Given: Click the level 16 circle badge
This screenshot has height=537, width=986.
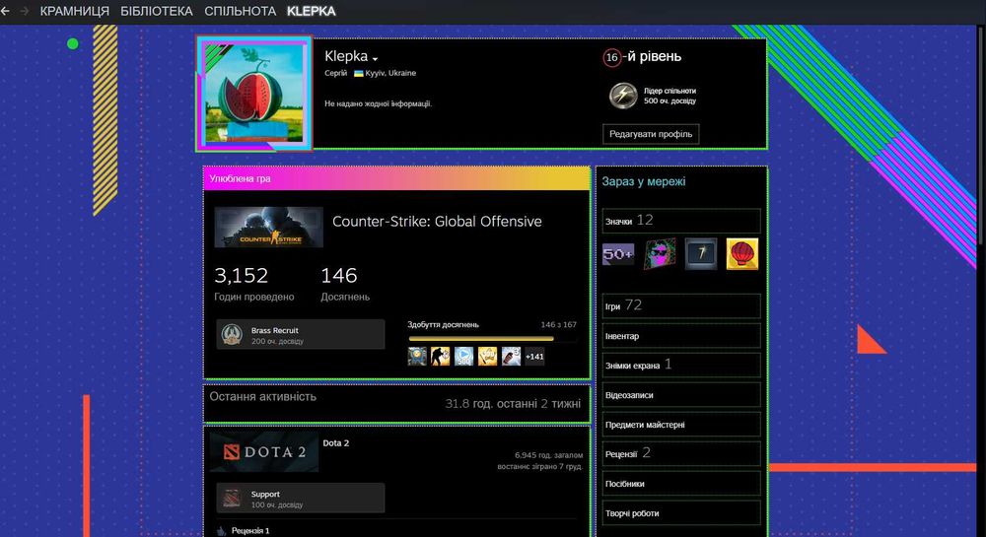Looking at the screenshot, I should [x=612, y=58].
